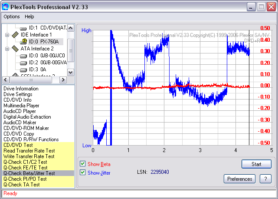Select the 0JB-00JJC0 disk icon
Image resolution: width=278 pixels, height=199 pixels.
[x=23, y=56]
